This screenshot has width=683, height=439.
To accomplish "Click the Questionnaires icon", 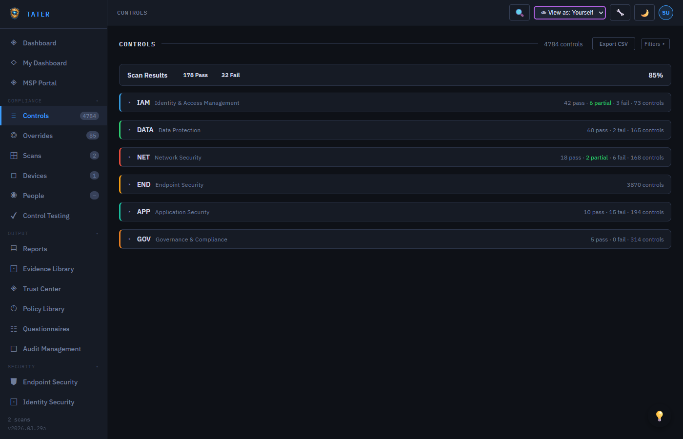I will point(14,329).
